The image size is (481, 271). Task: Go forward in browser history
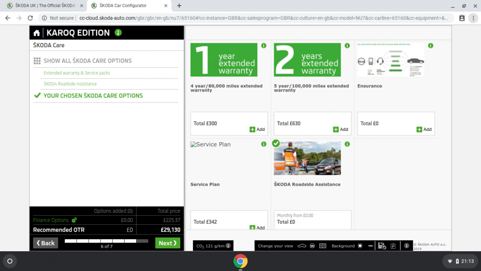(x=19, y=18)
